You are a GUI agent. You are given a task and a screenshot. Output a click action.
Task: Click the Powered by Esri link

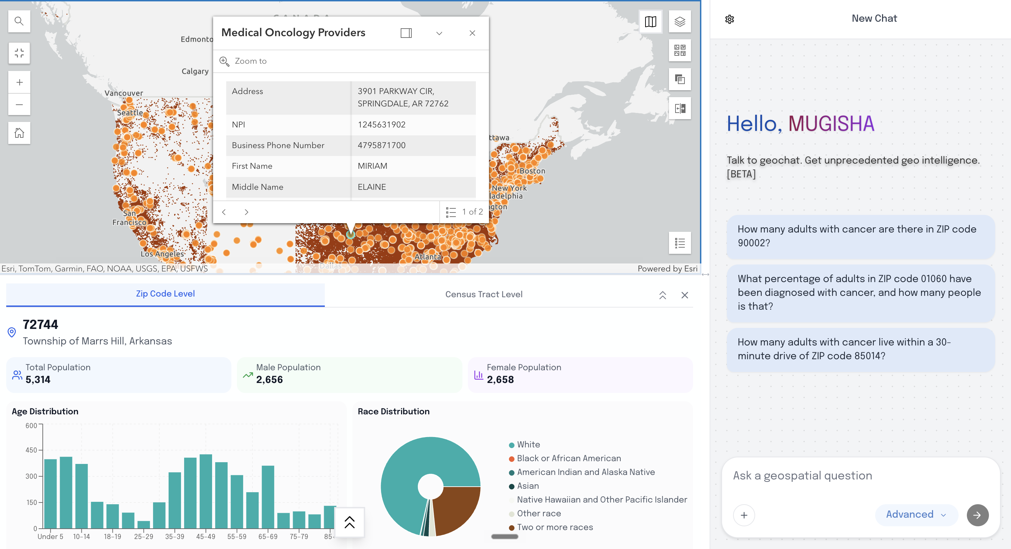(x=667, y=269)
